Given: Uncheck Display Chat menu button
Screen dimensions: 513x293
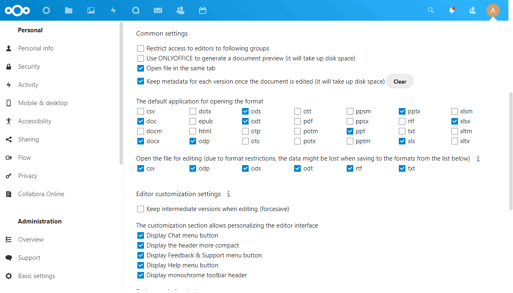Looking at the screenshot, I should (x=141, y=235).
